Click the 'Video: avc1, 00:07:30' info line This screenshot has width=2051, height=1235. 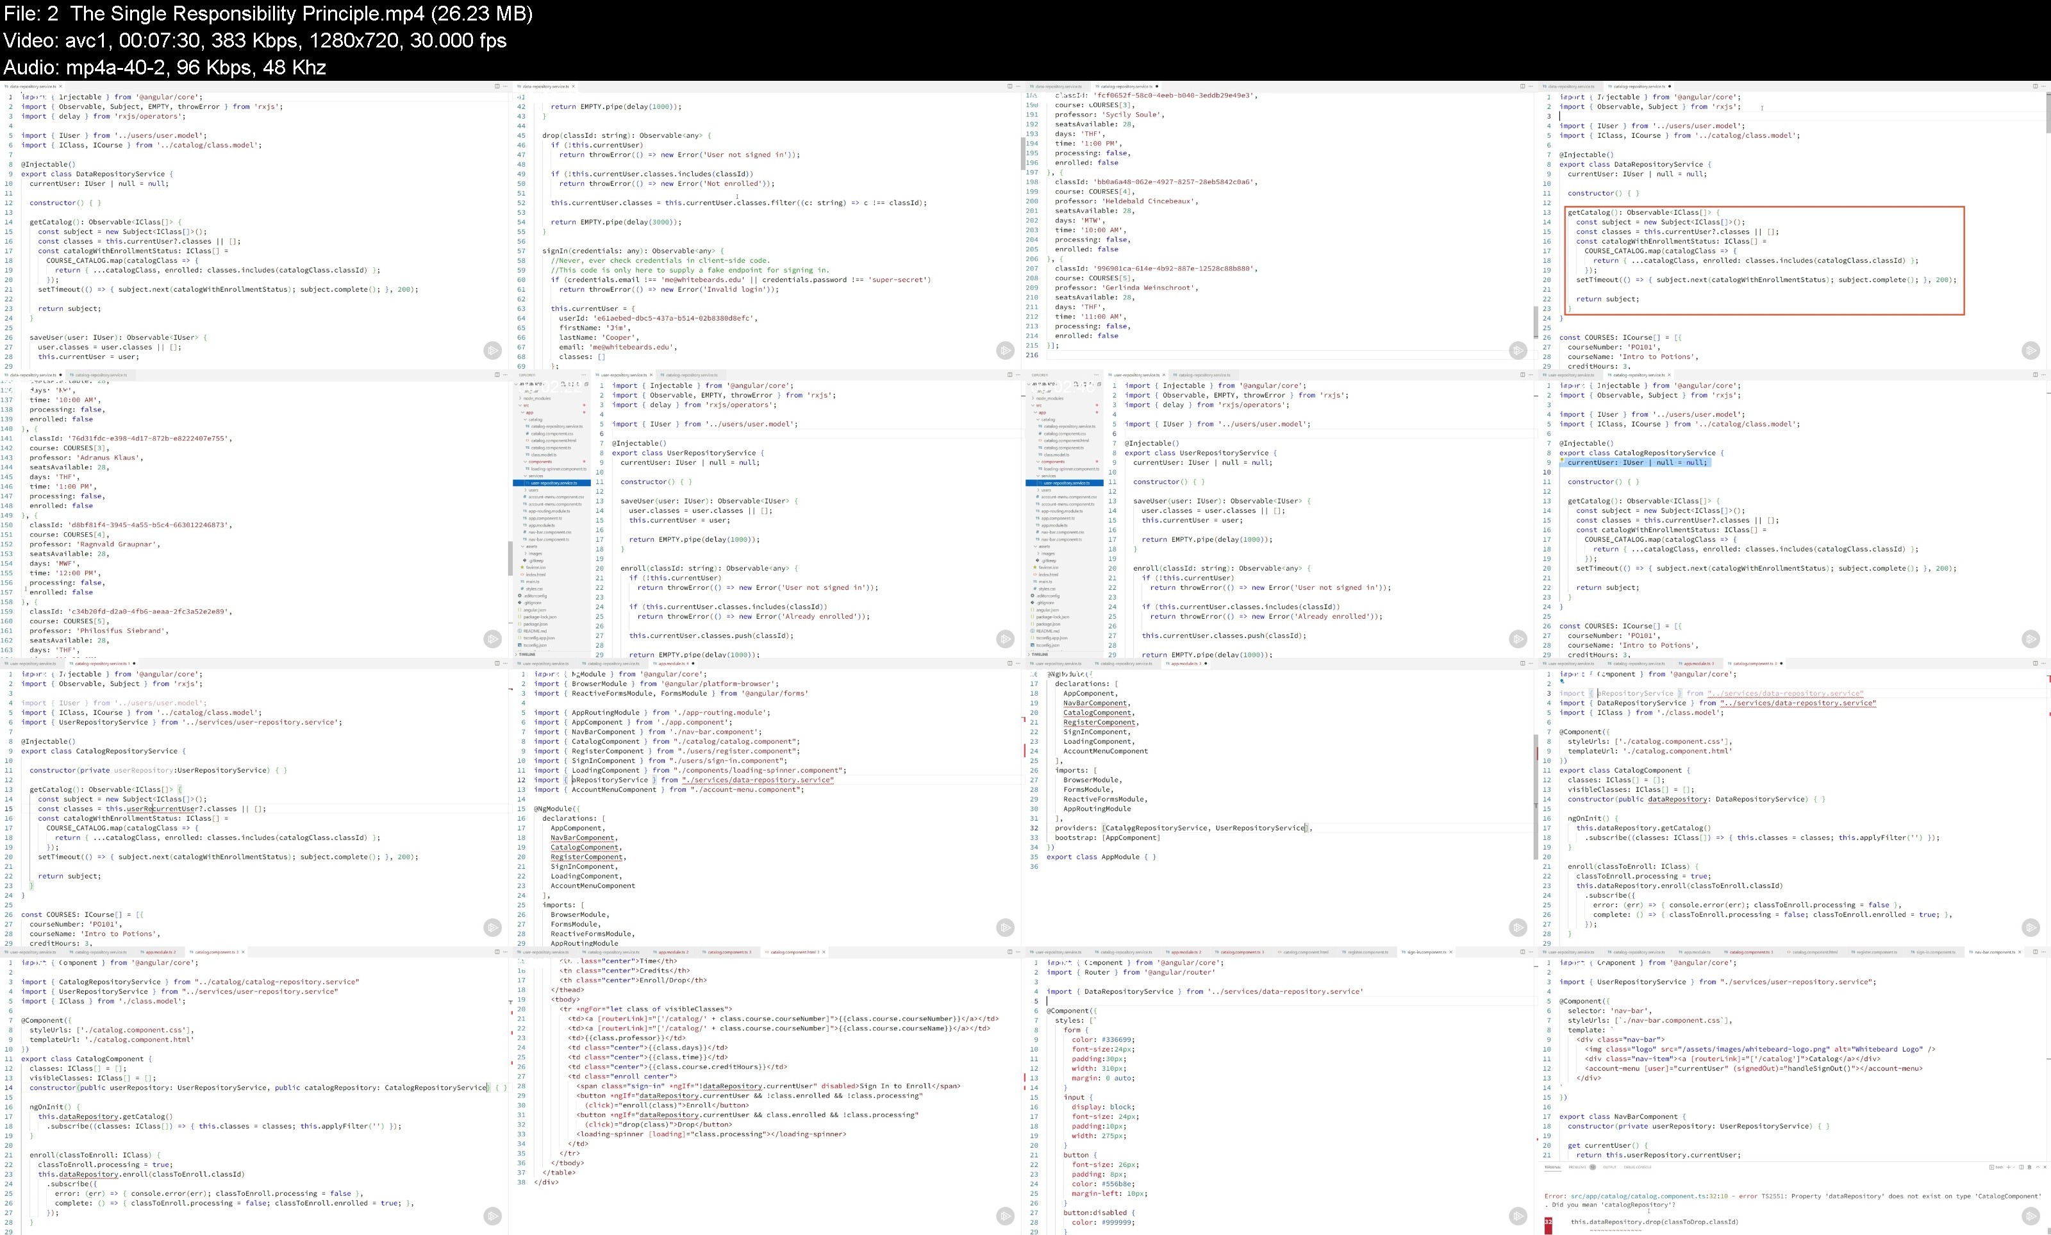coord(254,40)
